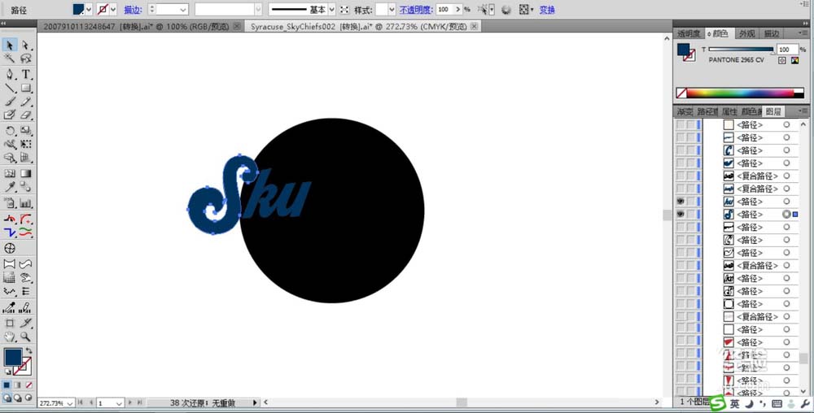Open the 外观 panel tab

point(747,33)
